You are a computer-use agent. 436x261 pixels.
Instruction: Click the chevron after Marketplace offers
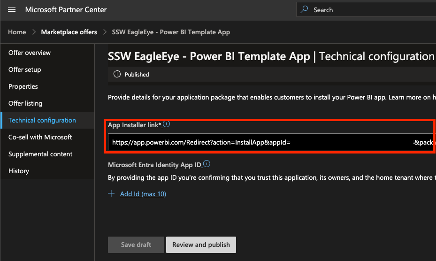coord(105,32)
